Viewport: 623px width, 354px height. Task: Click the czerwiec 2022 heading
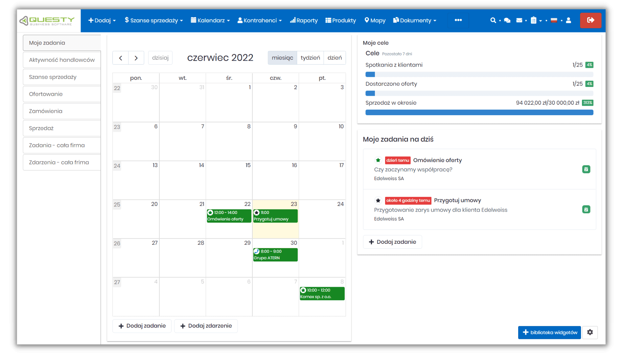(220, 58)
